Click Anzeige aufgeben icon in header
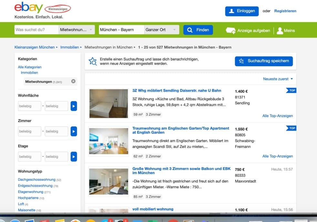Screen dimensions: 317x222 (x=230, y=30)
